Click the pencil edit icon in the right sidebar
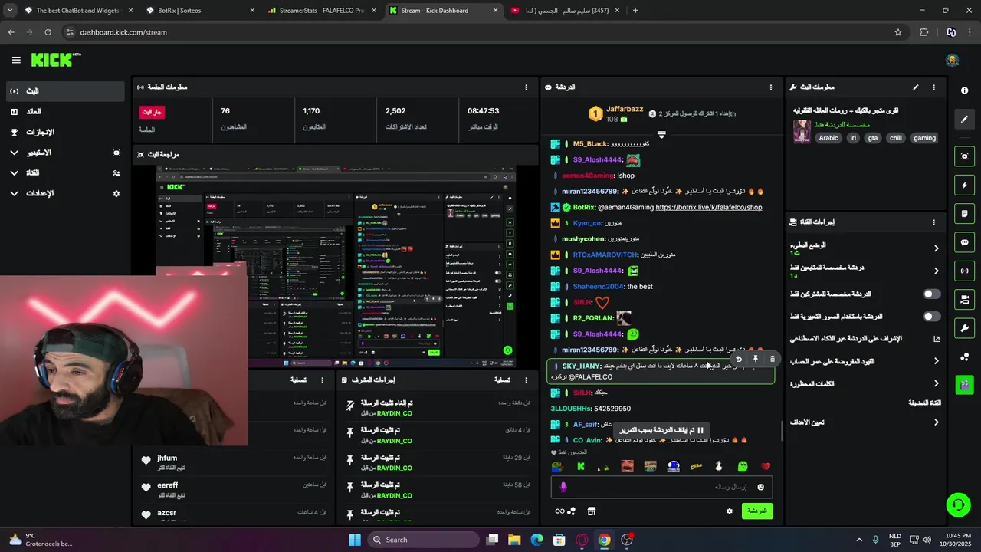This screenshot has width=981, height=552. tap(964, 119)
